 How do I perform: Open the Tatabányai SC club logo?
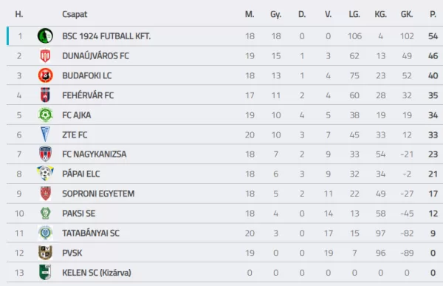click(x=45, y=233)
